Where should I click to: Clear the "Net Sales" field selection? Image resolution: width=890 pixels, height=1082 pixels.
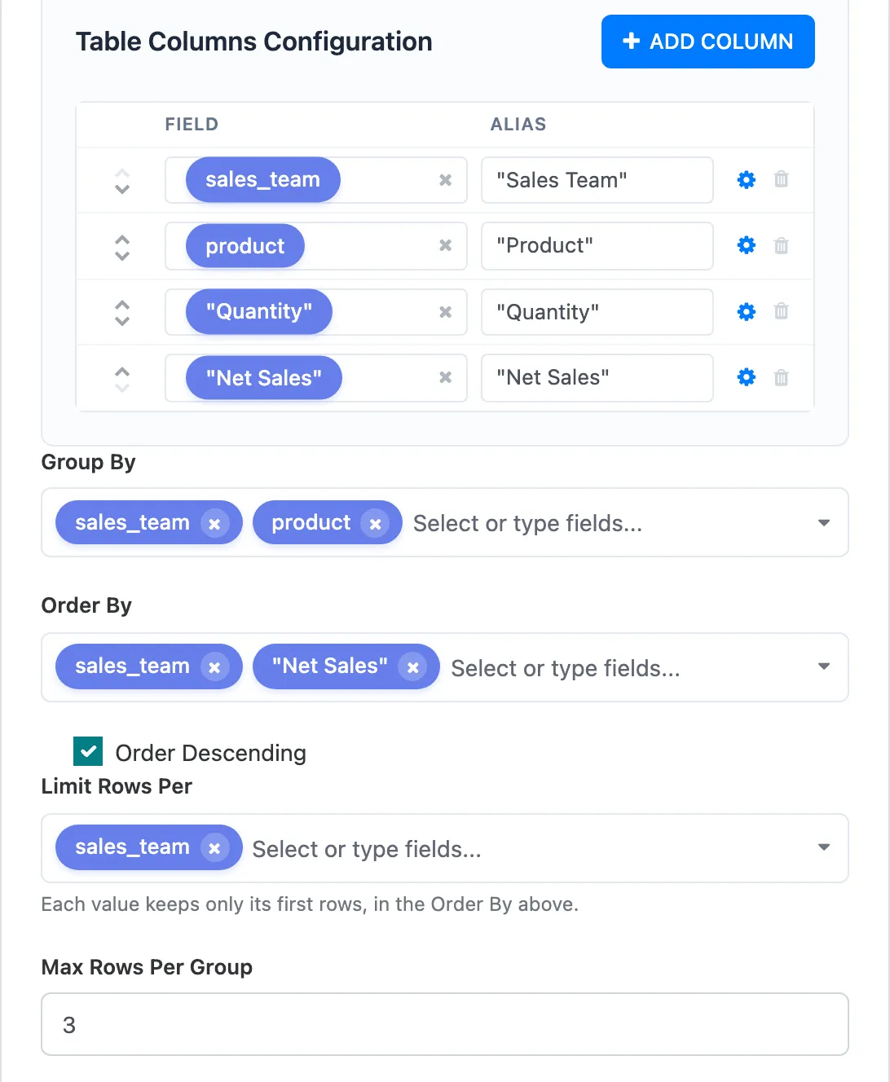tap(445, 377)
